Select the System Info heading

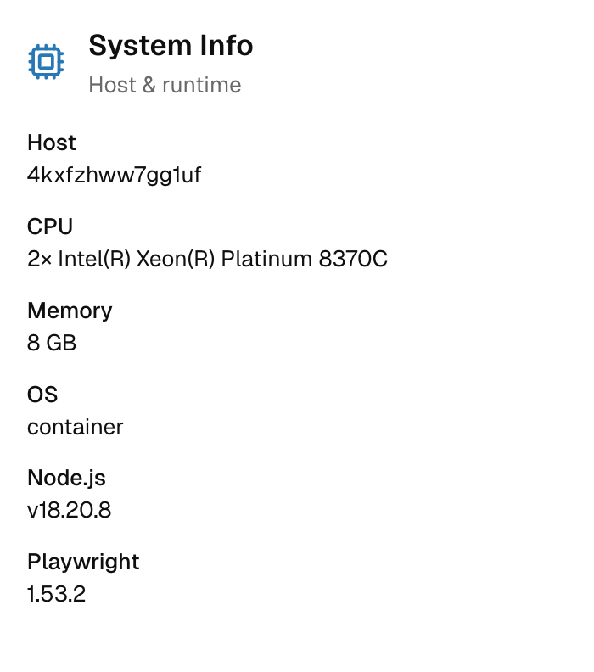point(171,46)
